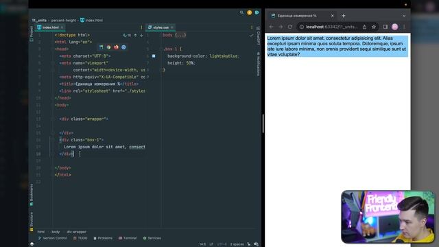Open the Chrome profile avatar
The image size is (439, 247).
[395, 27]
